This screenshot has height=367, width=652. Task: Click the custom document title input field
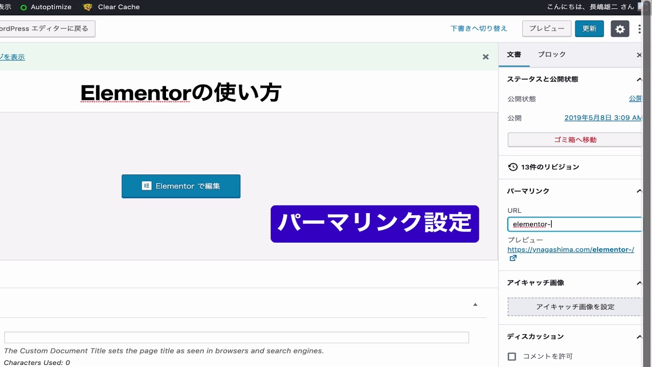click(236, 337)
